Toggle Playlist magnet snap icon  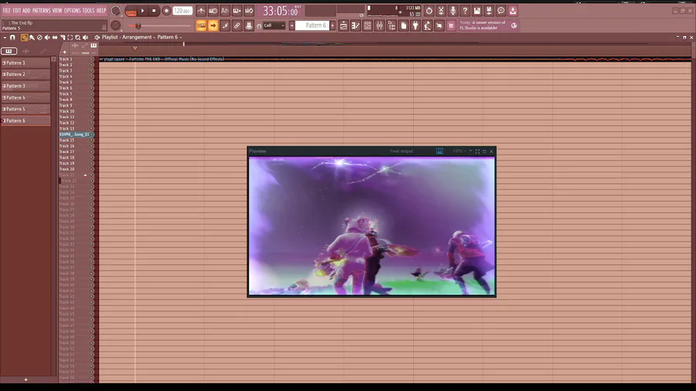pos(12,38)
